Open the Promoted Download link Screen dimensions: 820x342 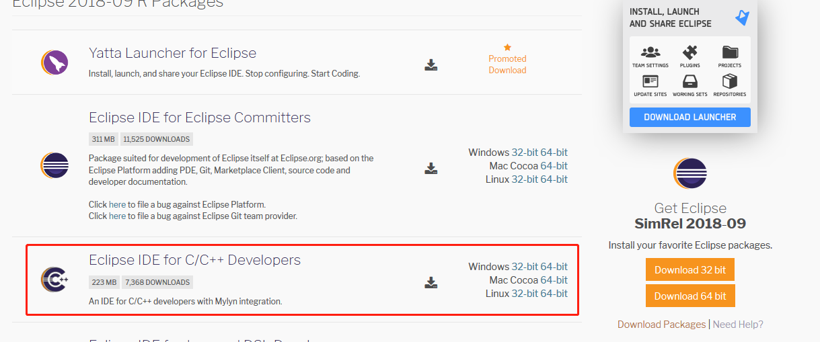(507, 65)
